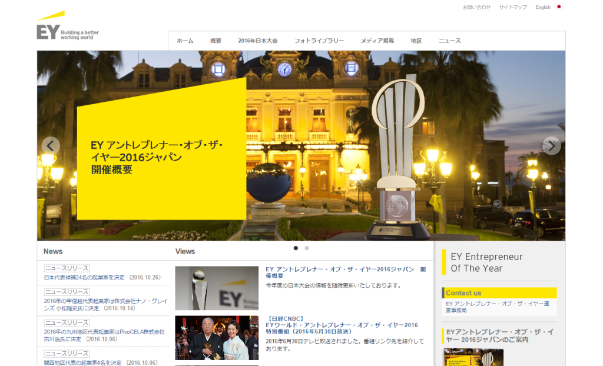Open news 関西地区代表の起業家4名を決定
Image resolution: width=603 pixels, height=366 pixels.
pyautogui.click(x=82, y=362)
